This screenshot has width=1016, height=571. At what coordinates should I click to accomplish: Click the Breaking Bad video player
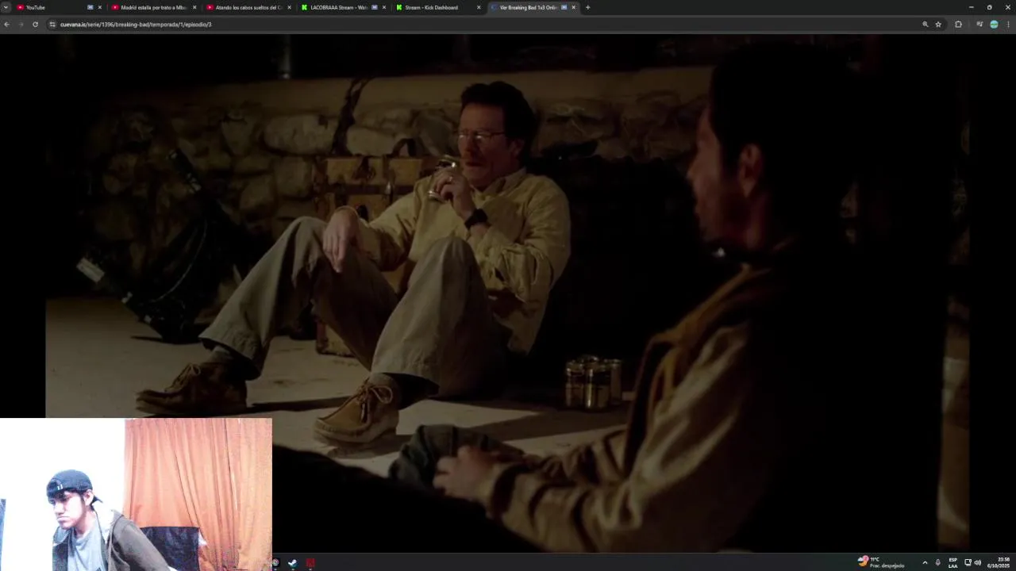tap(508, 293)
